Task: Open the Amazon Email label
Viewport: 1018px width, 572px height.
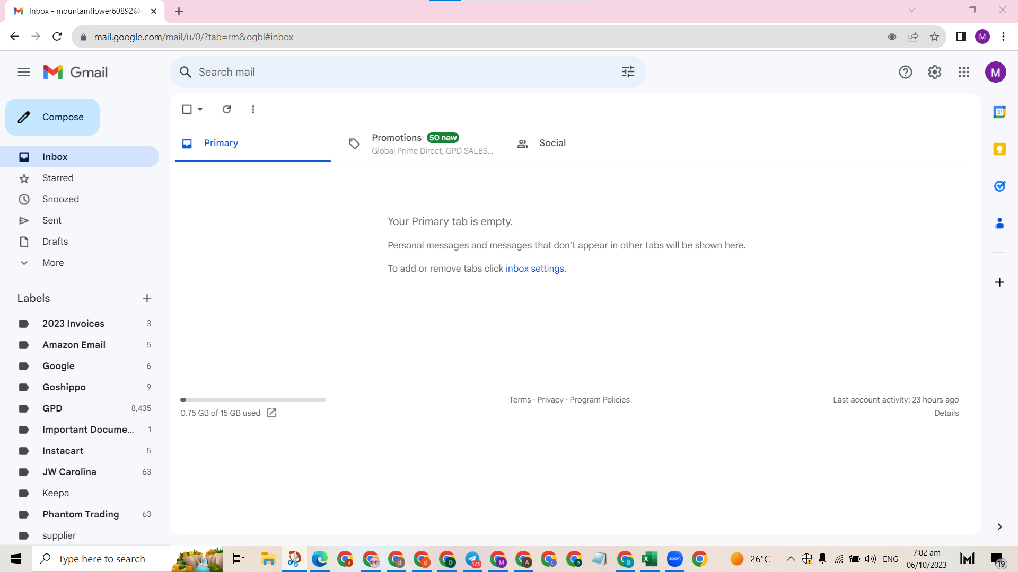Action: (x=80, y=345)
